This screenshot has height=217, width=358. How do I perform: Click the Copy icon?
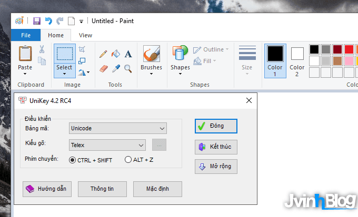tap(42, 61)
